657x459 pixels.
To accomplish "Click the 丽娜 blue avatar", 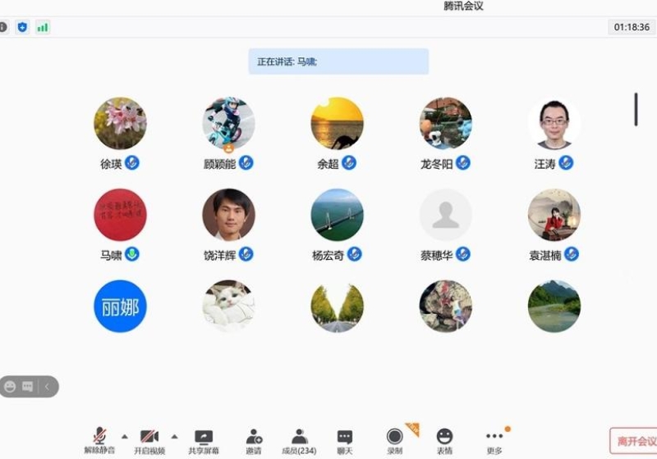I will pos(120,307).
